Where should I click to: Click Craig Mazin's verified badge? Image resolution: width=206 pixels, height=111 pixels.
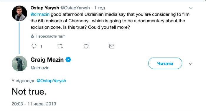pos(68,60)
